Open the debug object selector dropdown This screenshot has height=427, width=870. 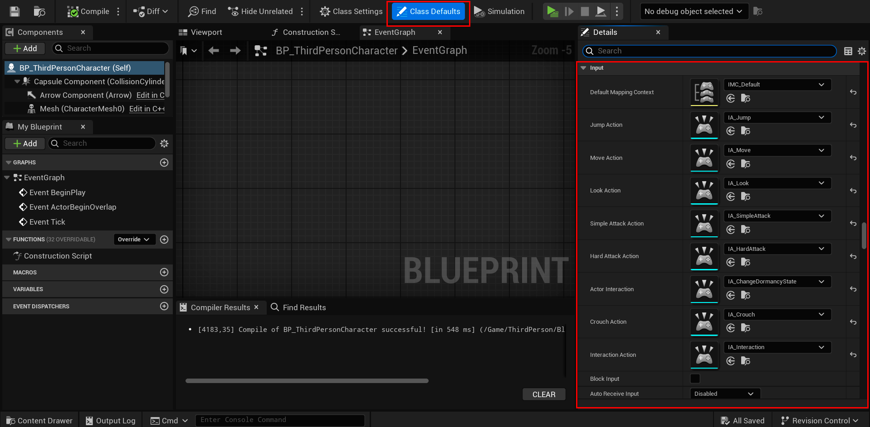[694, 11]
